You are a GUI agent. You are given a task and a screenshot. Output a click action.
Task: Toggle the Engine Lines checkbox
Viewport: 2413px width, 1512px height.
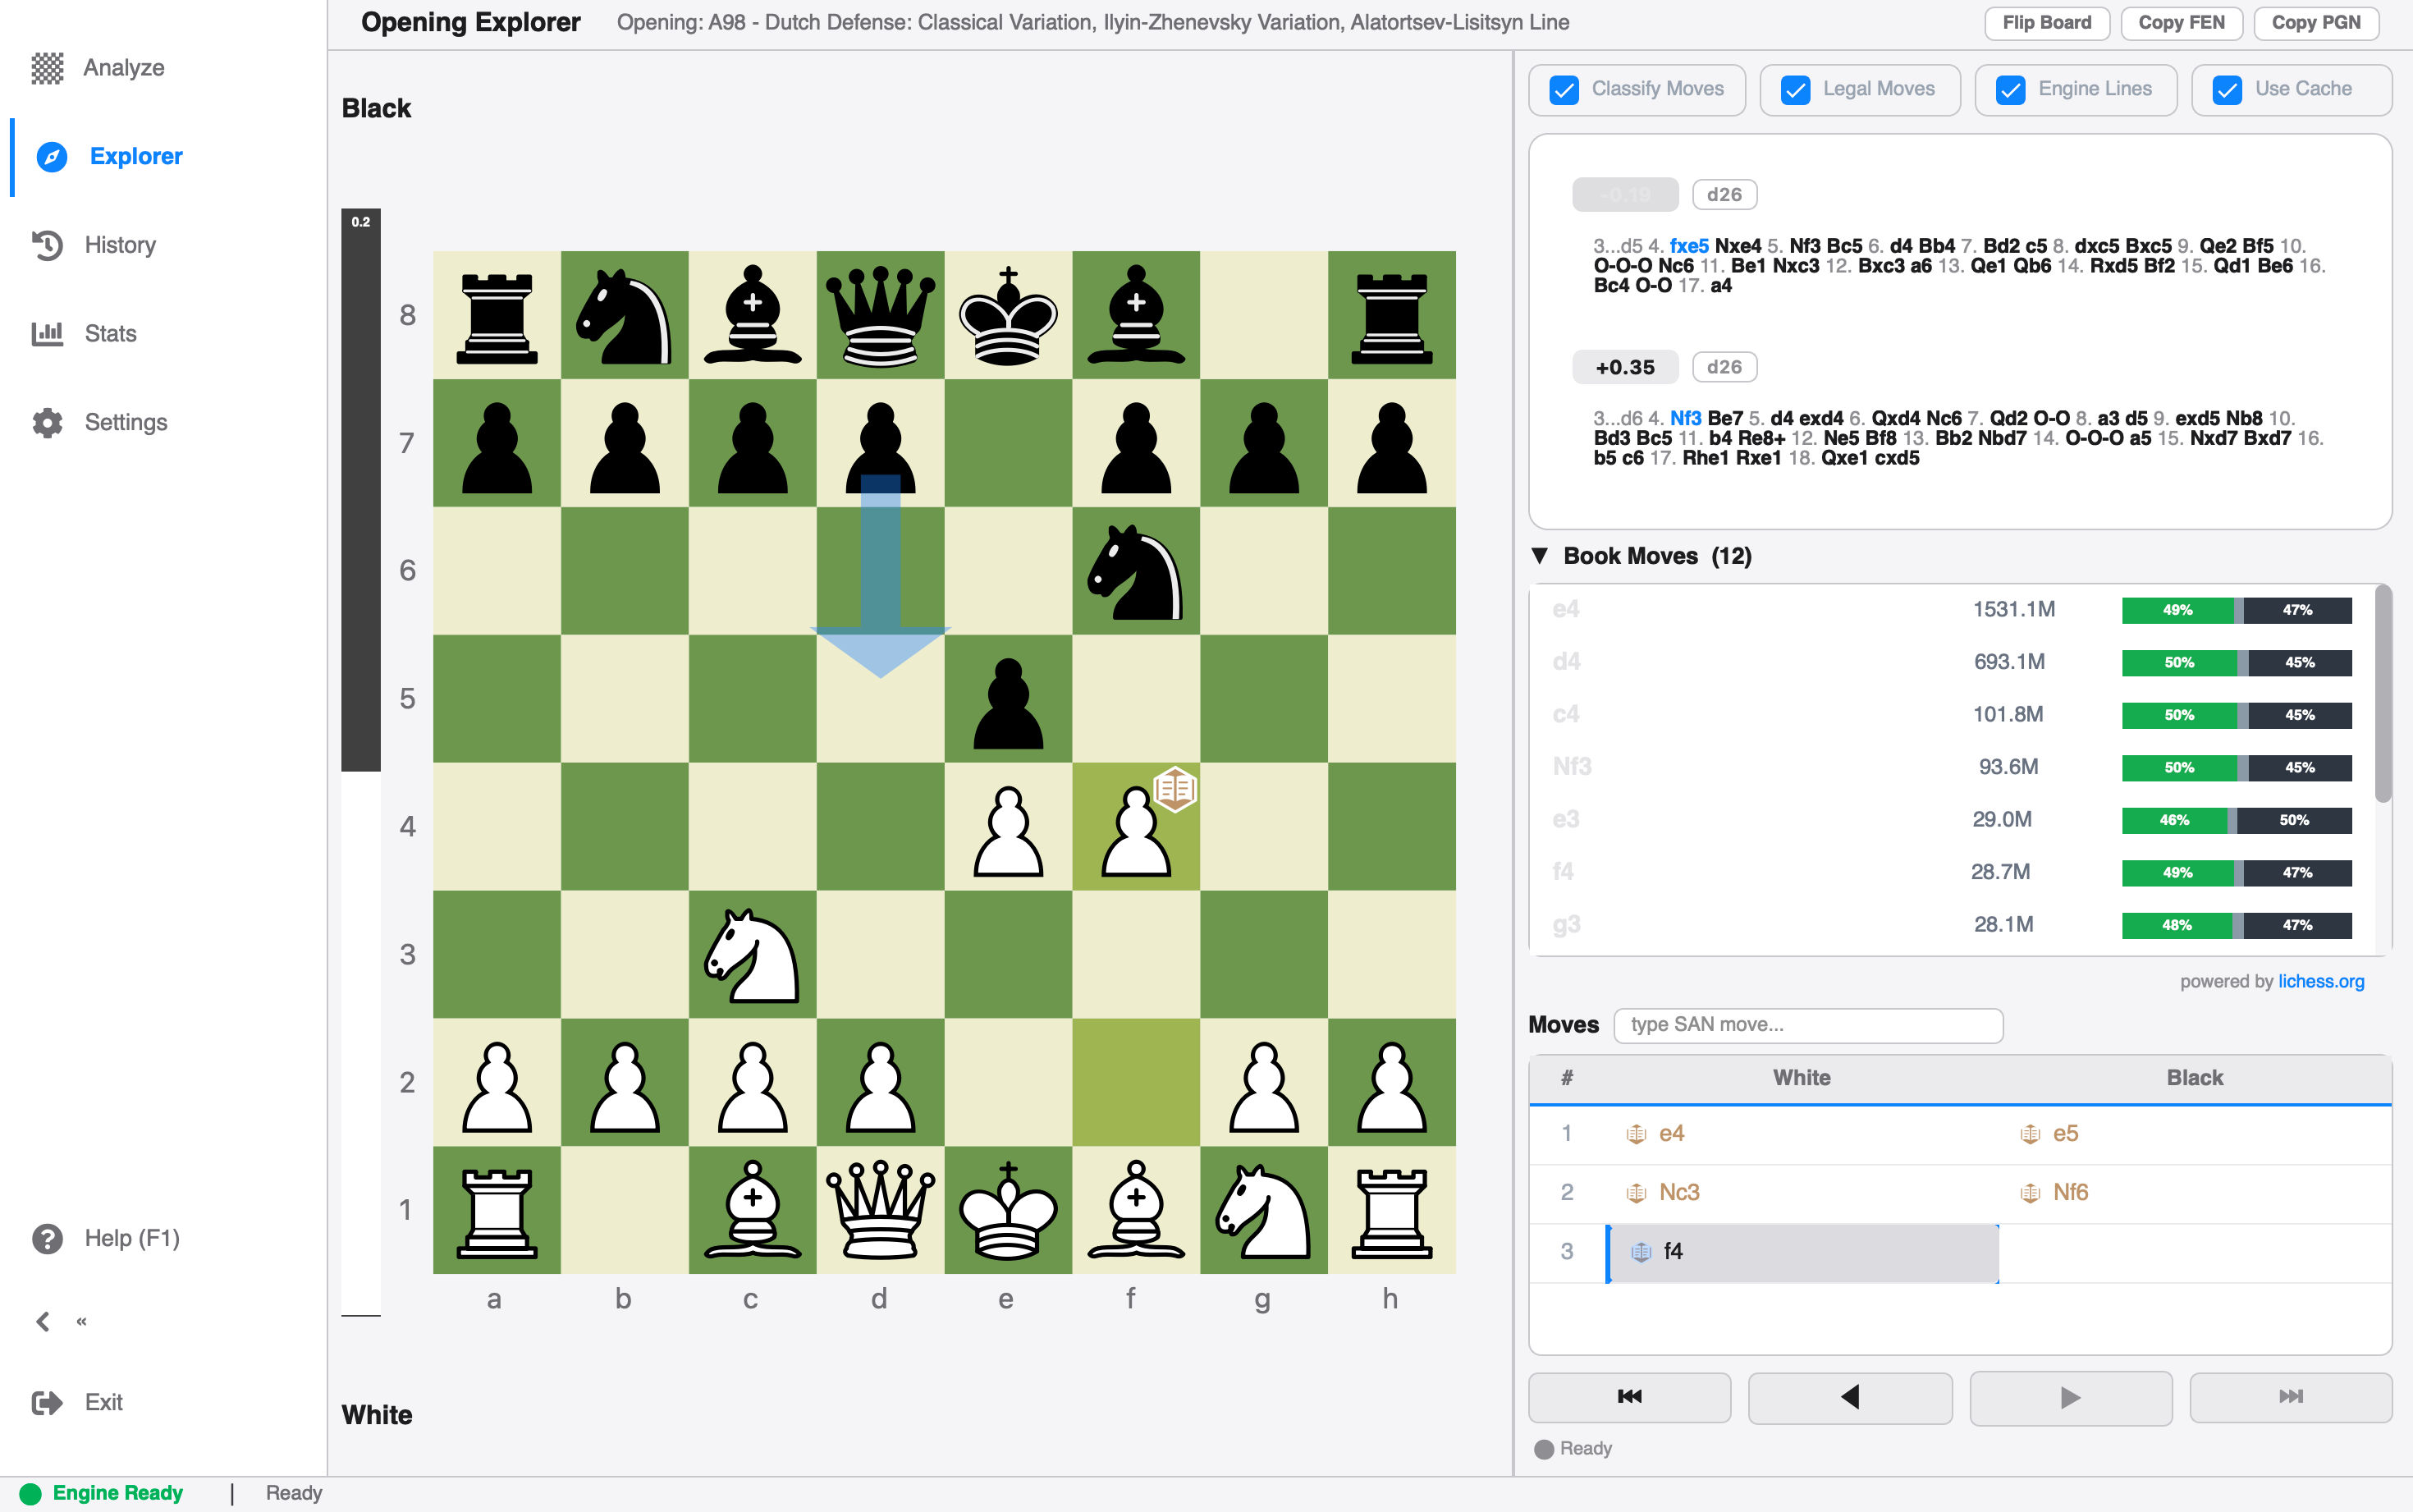tap(2010, 89)
